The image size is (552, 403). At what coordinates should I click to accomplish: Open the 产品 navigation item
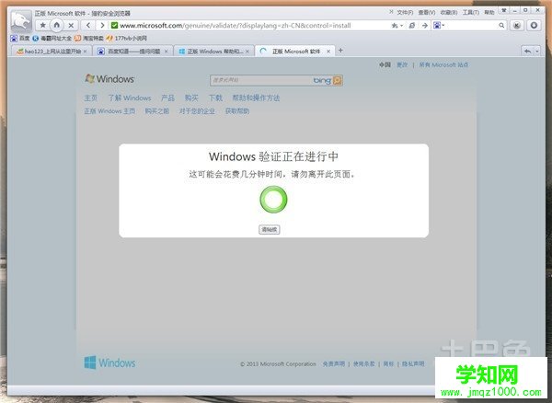point(167,98)
